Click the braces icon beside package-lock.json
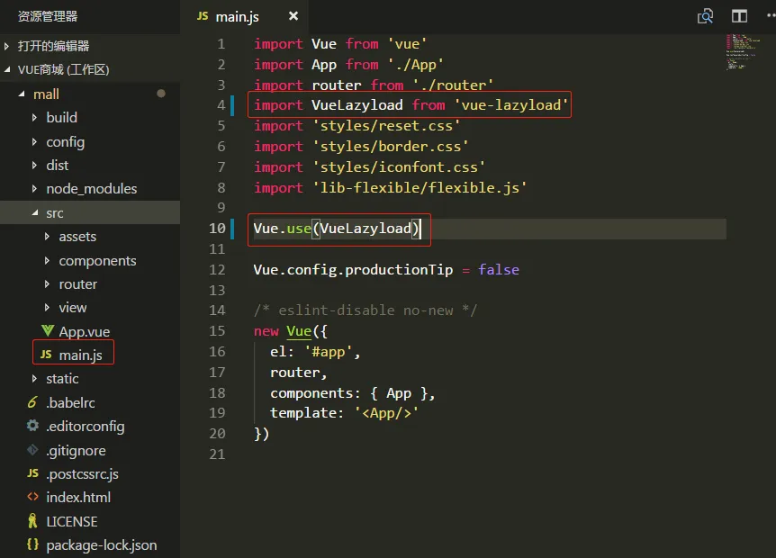 tap(32, 544)
